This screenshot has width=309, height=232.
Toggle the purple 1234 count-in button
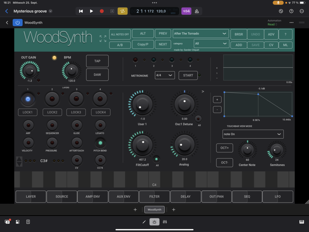186,11
